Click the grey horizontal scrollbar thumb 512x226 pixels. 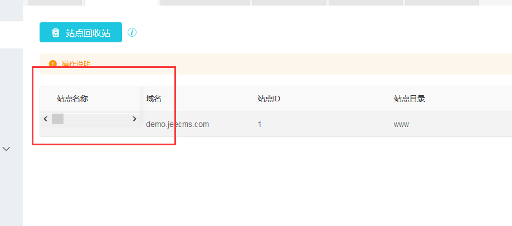tap(58, 119)
